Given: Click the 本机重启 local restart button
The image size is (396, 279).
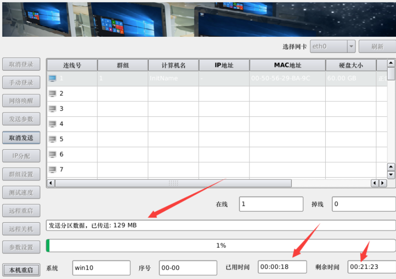Looking at the screenshot, I should pyautogui.click(x=21, y=270).
